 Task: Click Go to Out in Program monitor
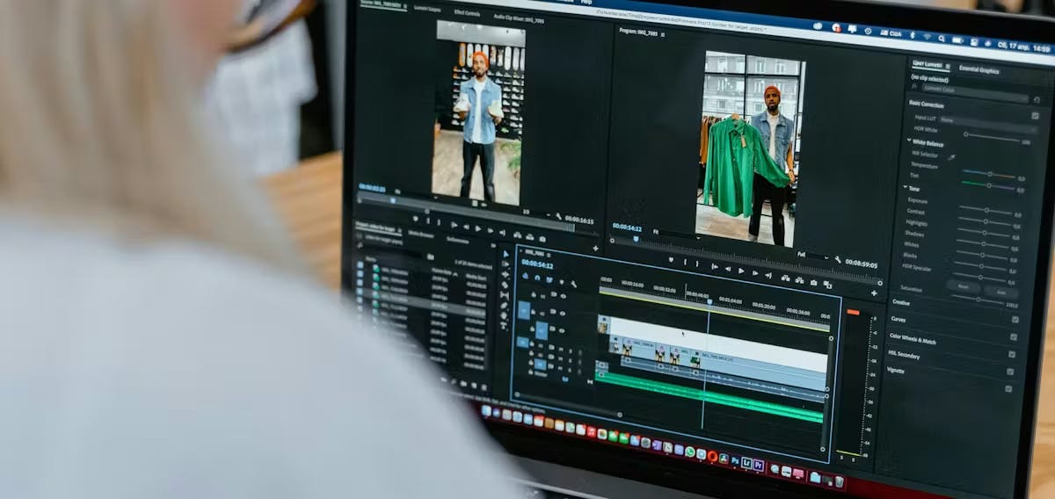pos(768,275)
